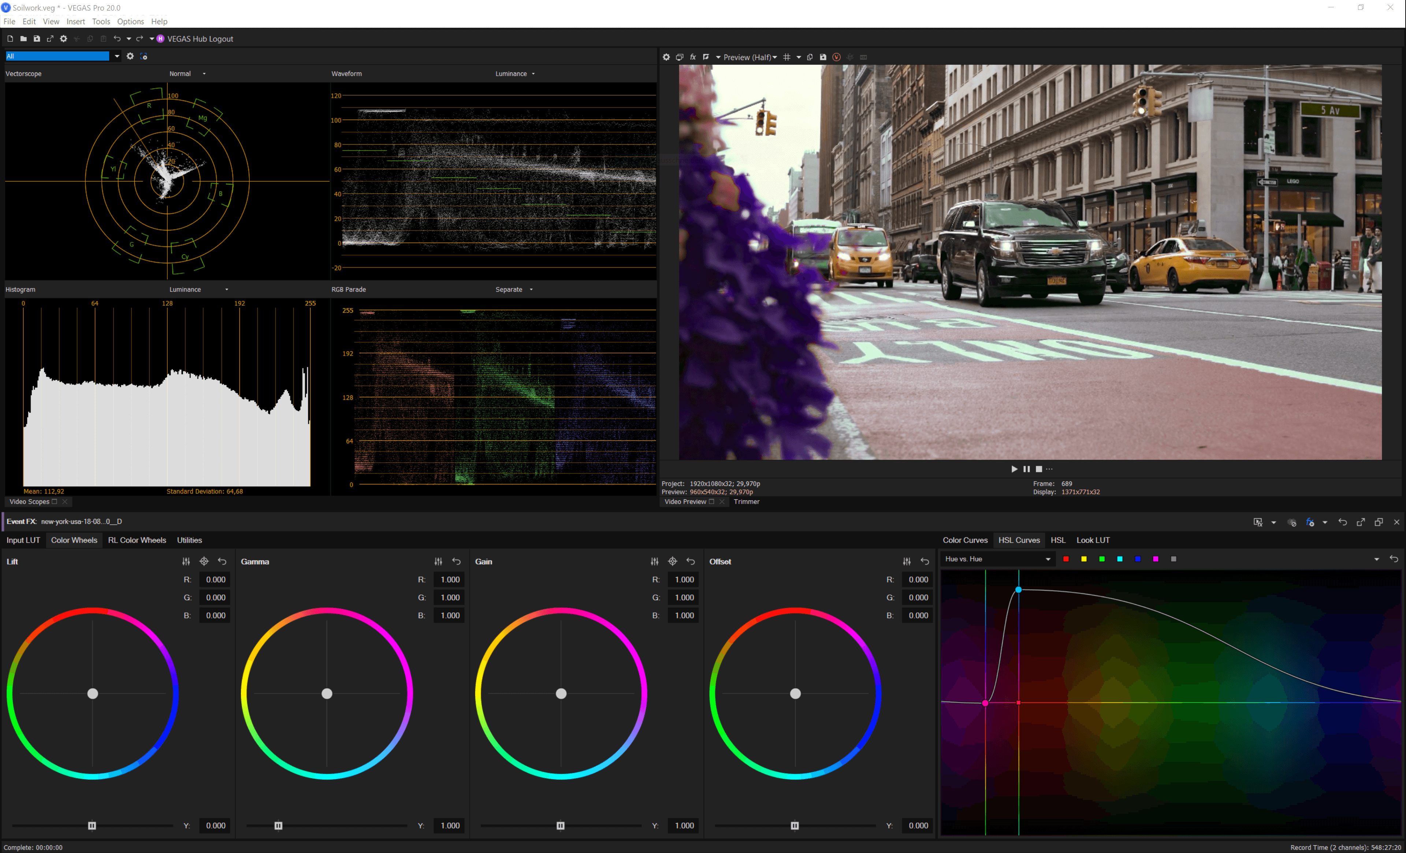Reset the Offset wheel
Image resolution: width=1406 pixels, height=853 pixels.
point(925,562)
